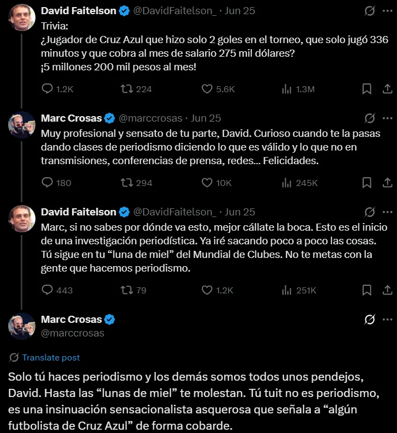View analytics for 1.3M views tweet
Viewport: 397px width, 433px height.
[x=286, y=89]
